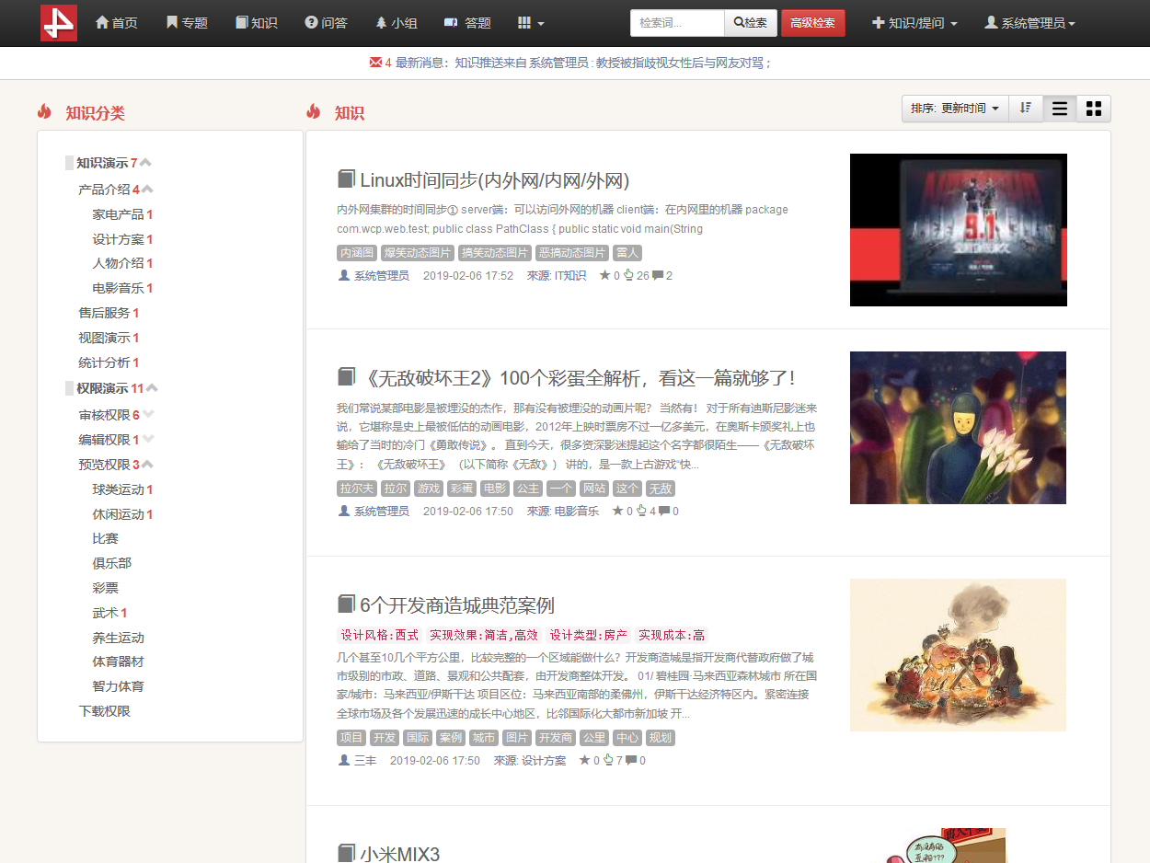Click the red envelope message icon
Screen dimensions: 1150x863
pyautogui.click(x=375, y=63)
